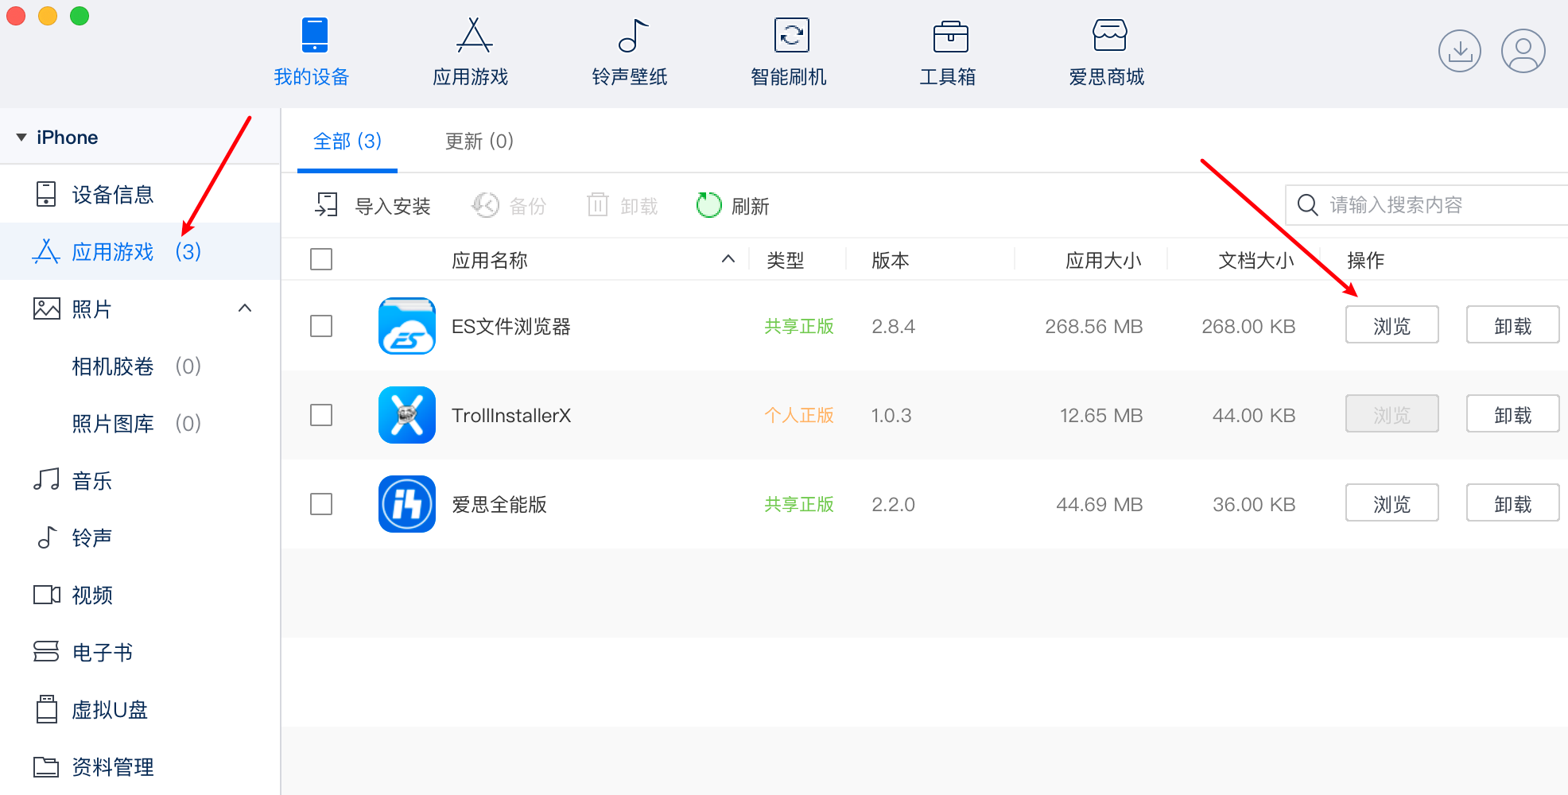Viewport: 1568px width, 795px height.
Task: Open 音乐 in the sidebar
Action: pyautogui.click(x=140, y=480)
